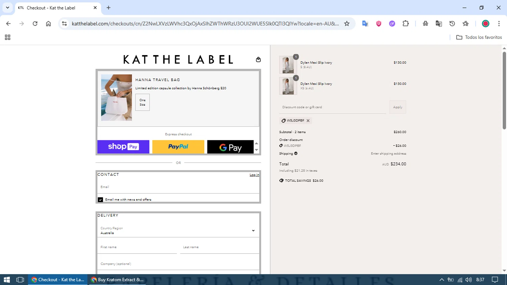Viewport: 507px width, 285px height.
Task: Open the purple circular extension icon
Action: (x=392, y=24)
